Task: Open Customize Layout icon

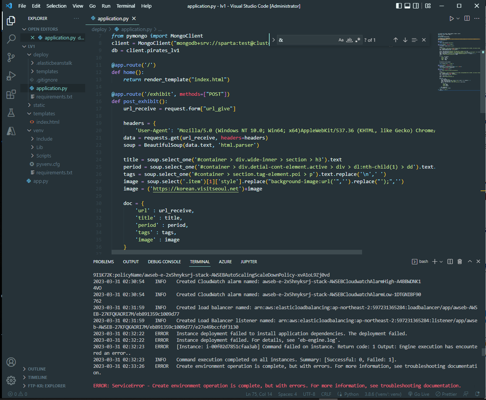Action: 428,6
